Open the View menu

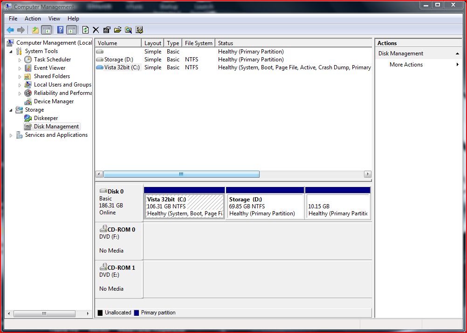[54, 19]
